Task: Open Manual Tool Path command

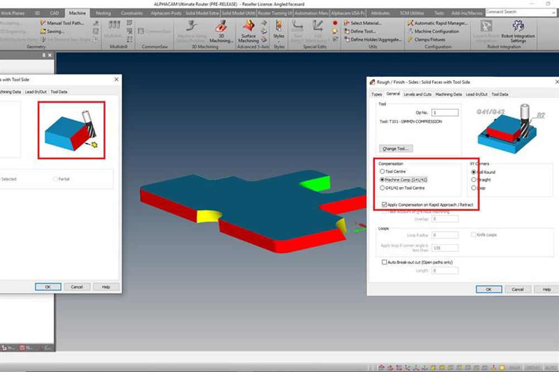Action: pos(62,23)
